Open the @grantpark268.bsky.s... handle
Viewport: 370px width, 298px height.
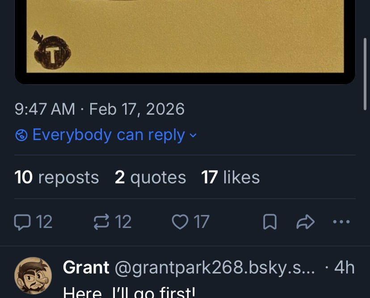point(214,267)
